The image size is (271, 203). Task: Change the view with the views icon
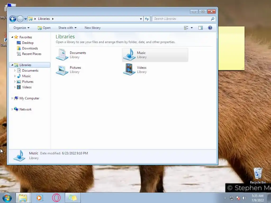click(x=186, y=28)
